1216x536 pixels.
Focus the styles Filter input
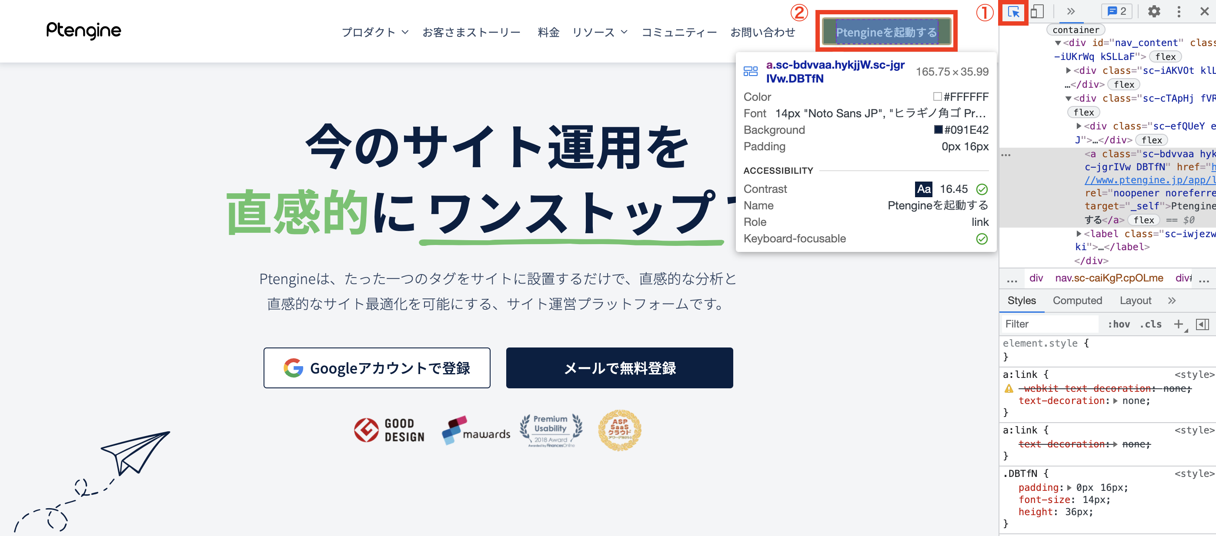click(1050, 324)
